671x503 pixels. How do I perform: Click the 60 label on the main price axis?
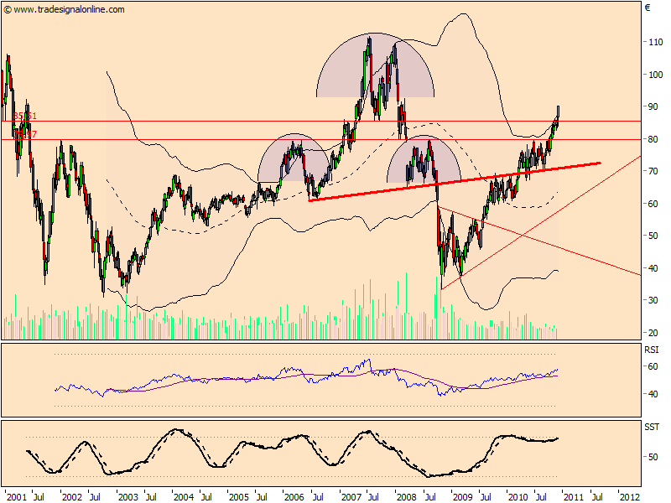(653, 204)
